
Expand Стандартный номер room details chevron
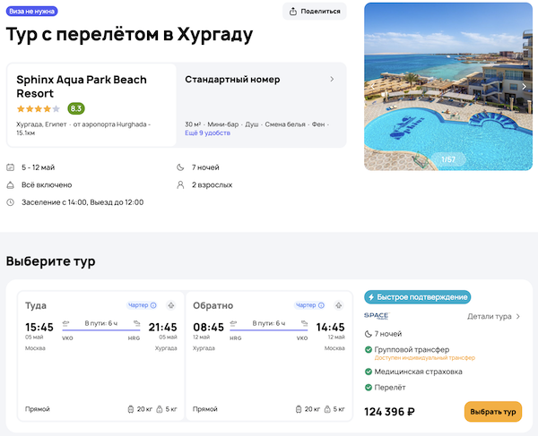(332, 80)
